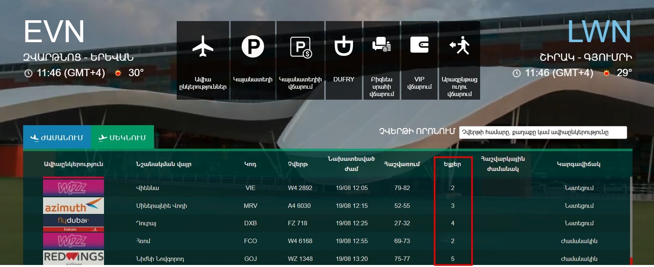This screenshot has height=267, width=654.
Task: Click flight number A4 6030
Action: click(299, 206)
